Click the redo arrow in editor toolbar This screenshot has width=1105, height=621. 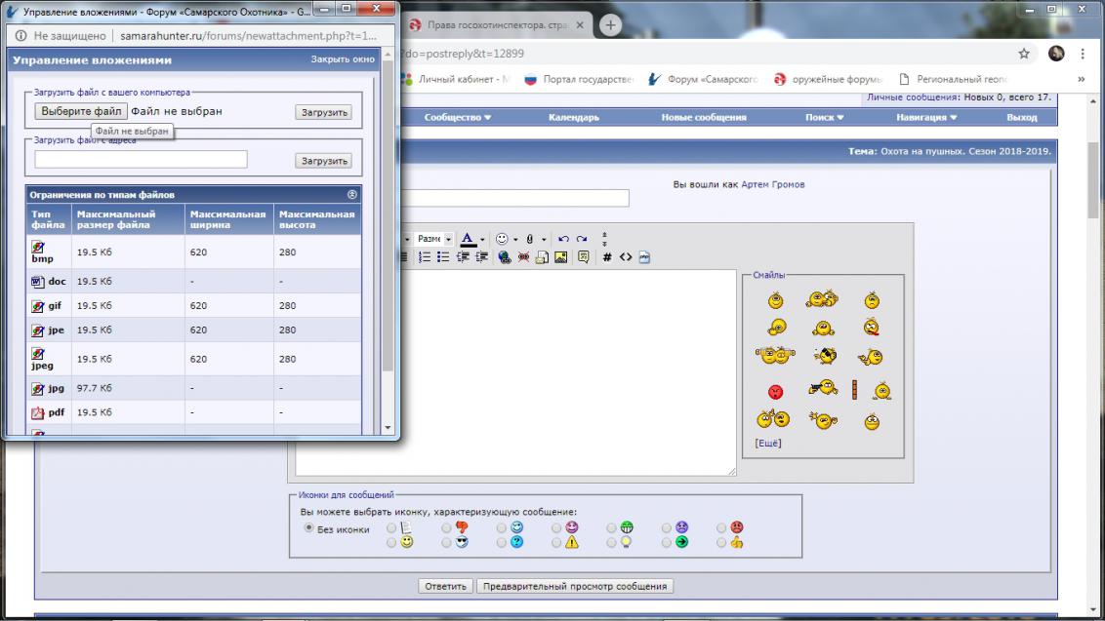pos(582,239)
